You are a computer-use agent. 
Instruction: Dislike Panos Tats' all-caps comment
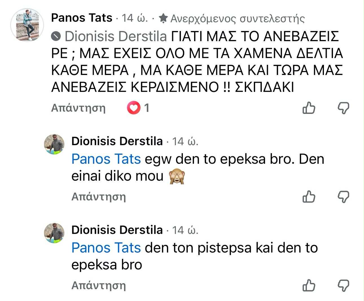343,108
